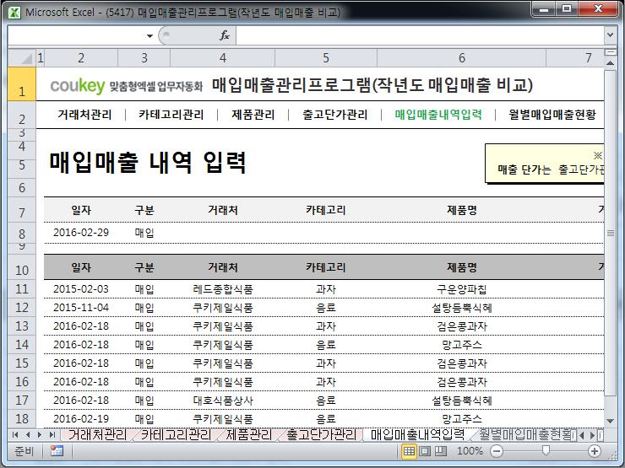Go to previous sheet tab arrow
The height and width of the screenshot is (468, 625).
28,434
